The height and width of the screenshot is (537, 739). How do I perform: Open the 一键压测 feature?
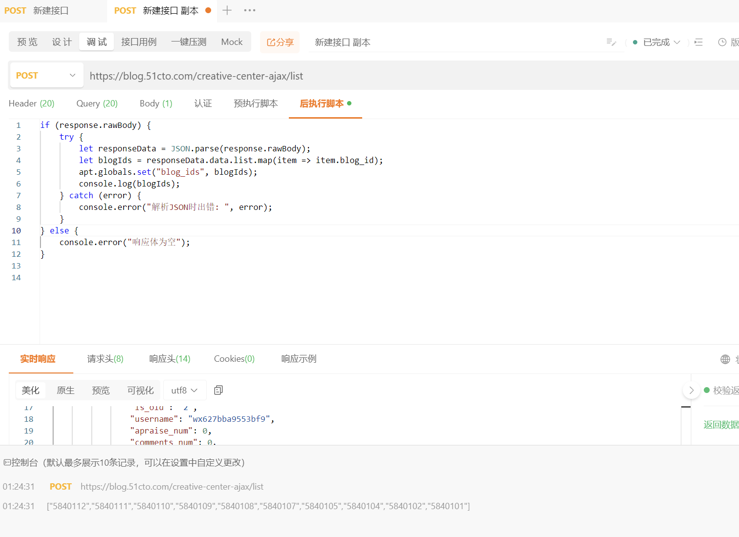coord(188,41)
